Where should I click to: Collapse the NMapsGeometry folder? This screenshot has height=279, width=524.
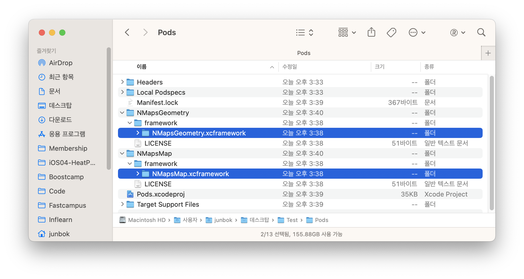[x=122, y=113]
